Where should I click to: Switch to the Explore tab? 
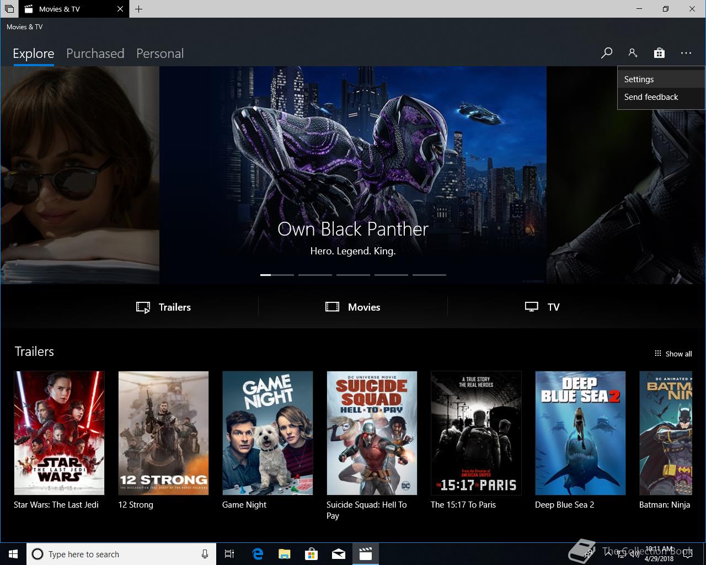click(x=34, y=54)
